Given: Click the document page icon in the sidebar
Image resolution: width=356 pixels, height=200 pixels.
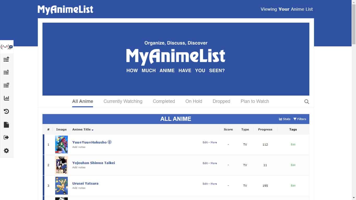Looking at the screenshot, I should tap(7, 124).
